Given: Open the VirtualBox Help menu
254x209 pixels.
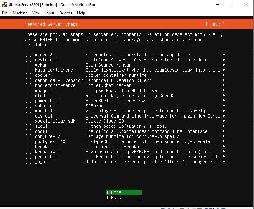Looking at the screenshot, I should [x=81, y=13].
